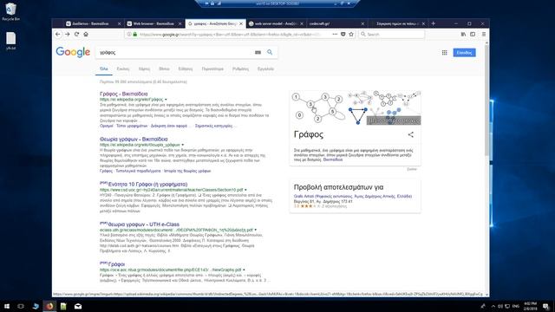
Task: Open the Recycle Bin desktop icon
Action: 10,11
